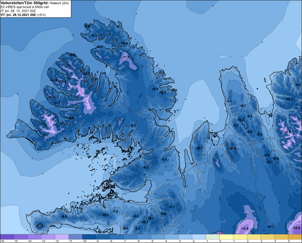The height and width of the screenshot is (243, 302).
Task: Click the -5.1 temperature label
Action: (74, 207)
